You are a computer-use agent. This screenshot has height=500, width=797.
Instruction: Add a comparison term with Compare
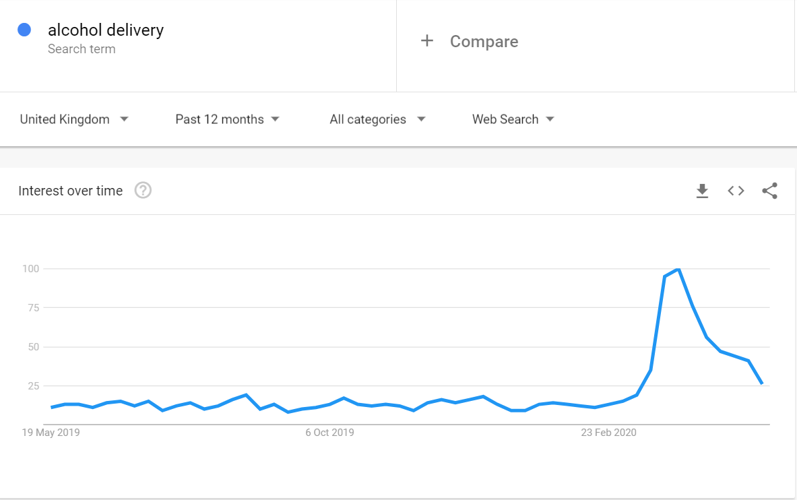point(484,42)
